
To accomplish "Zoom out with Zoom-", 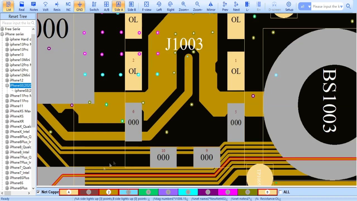I will (197, 6).
